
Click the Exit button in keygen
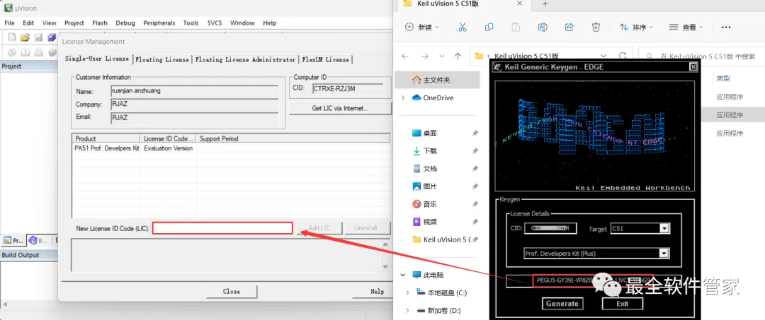click(622, 304)
